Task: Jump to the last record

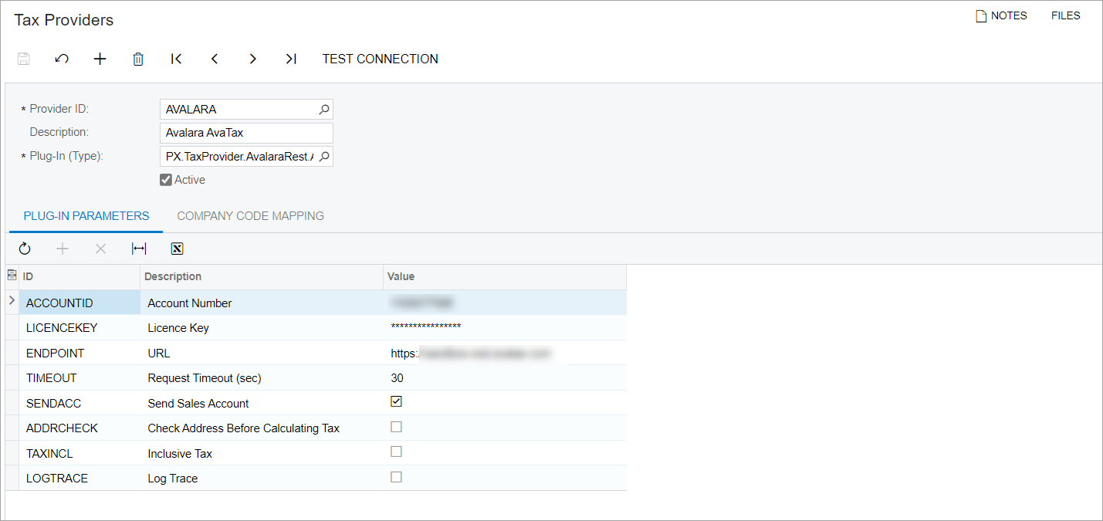Action: coord(290,59)
